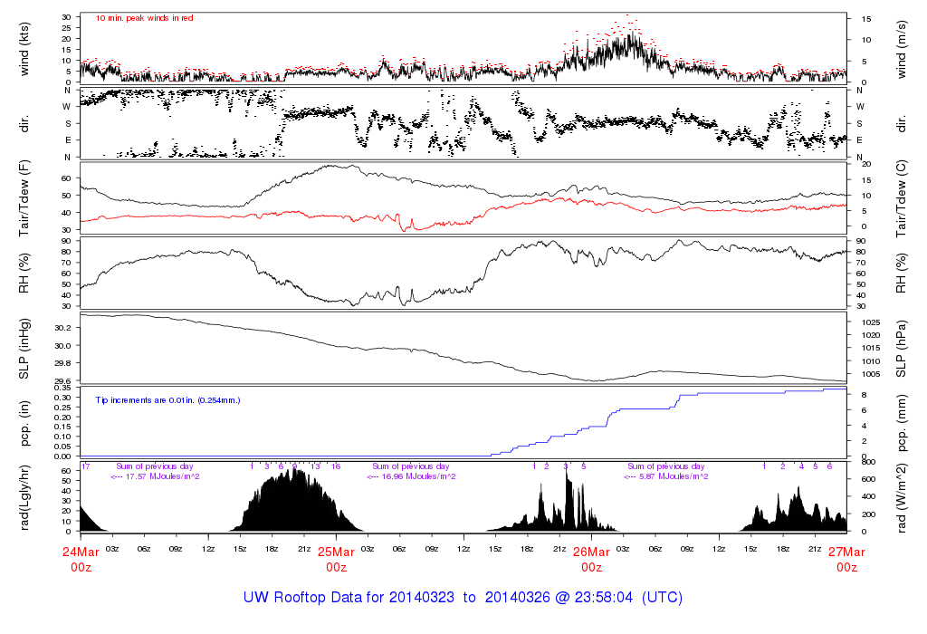Click the "Tair/Tdew (C)" axis label
This screenshot has height=634, width=927.
tap(901, 198)
